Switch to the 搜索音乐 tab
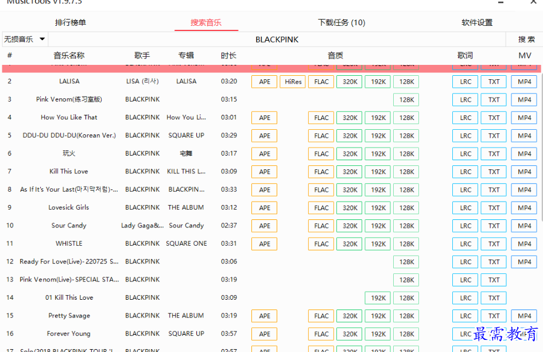The height and width of the screenshot is (352, 543). (x=205, y=22)
